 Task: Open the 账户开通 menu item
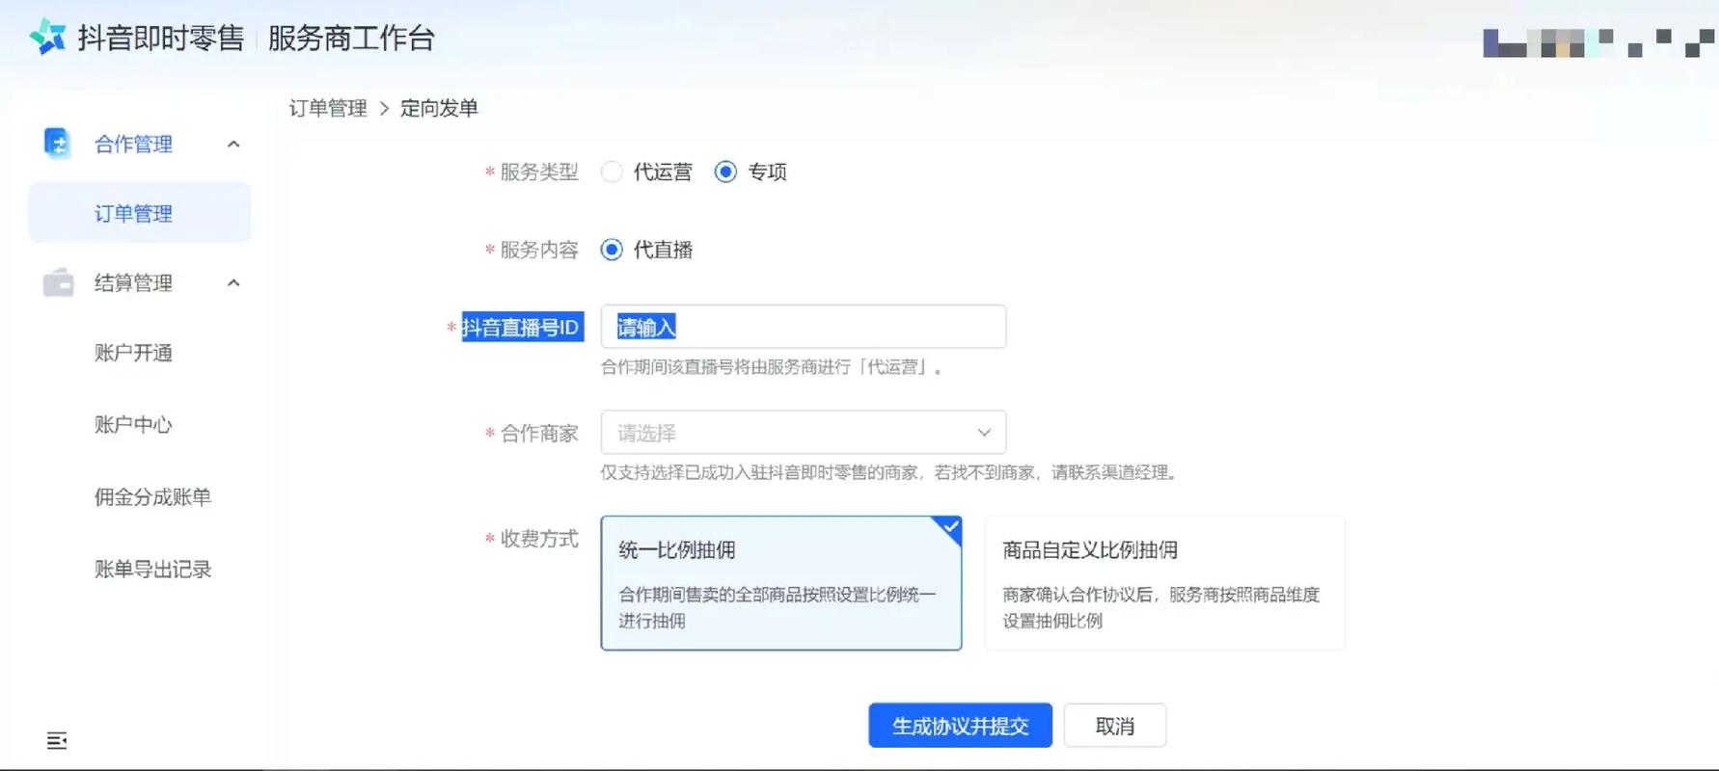coord(133,353)
